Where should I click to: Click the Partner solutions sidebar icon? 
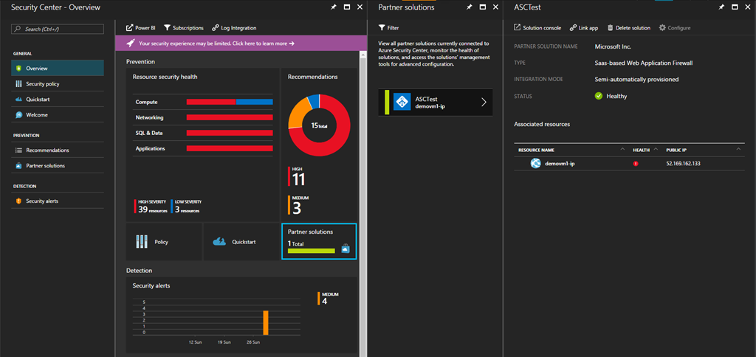(18, 166)
